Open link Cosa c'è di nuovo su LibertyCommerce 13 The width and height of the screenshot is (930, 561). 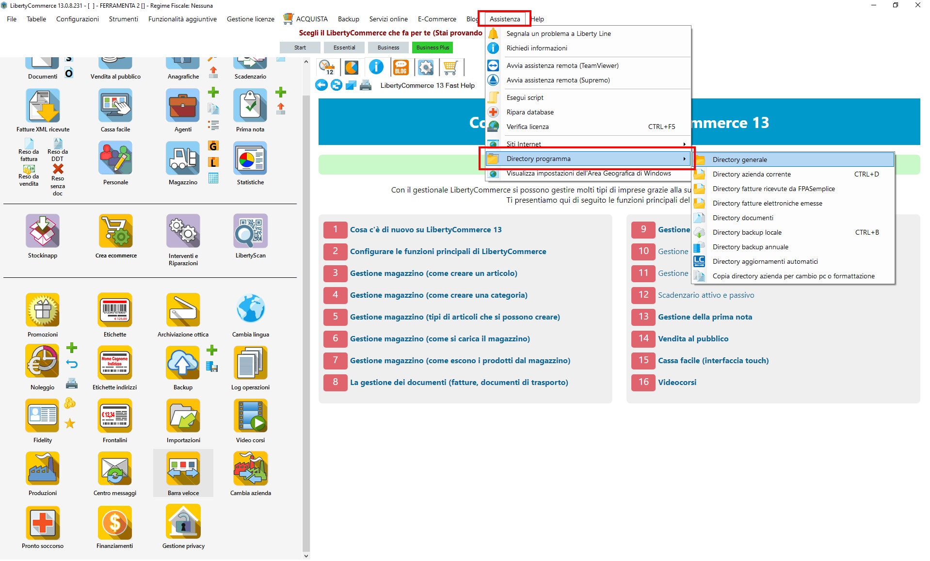[426, 230]
